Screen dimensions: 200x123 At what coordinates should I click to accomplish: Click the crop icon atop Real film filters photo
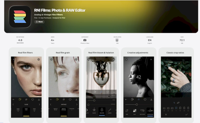click(14, 59)
